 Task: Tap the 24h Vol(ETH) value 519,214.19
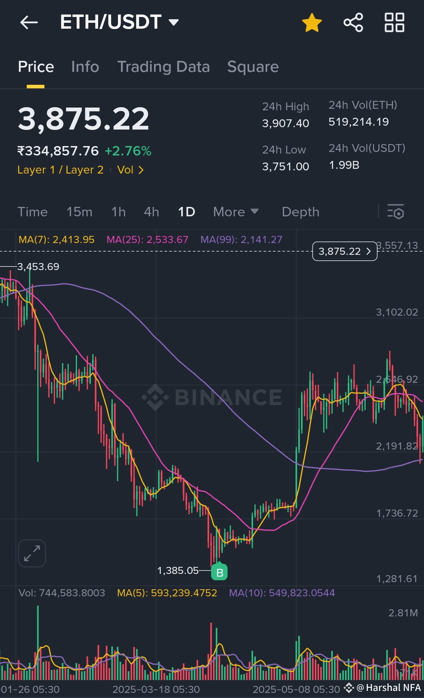(x=358, y=122)
